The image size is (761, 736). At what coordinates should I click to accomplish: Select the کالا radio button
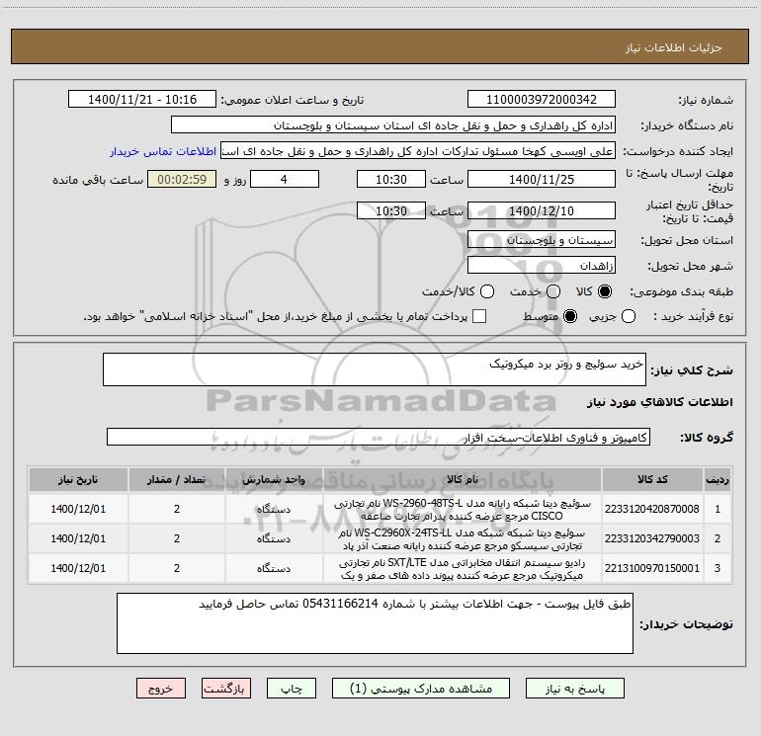coord(604,291)
